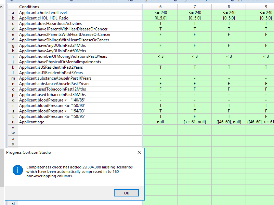274x205 pixels.
Task: Select column 6 header in rule table
Action: pos(160,7)
